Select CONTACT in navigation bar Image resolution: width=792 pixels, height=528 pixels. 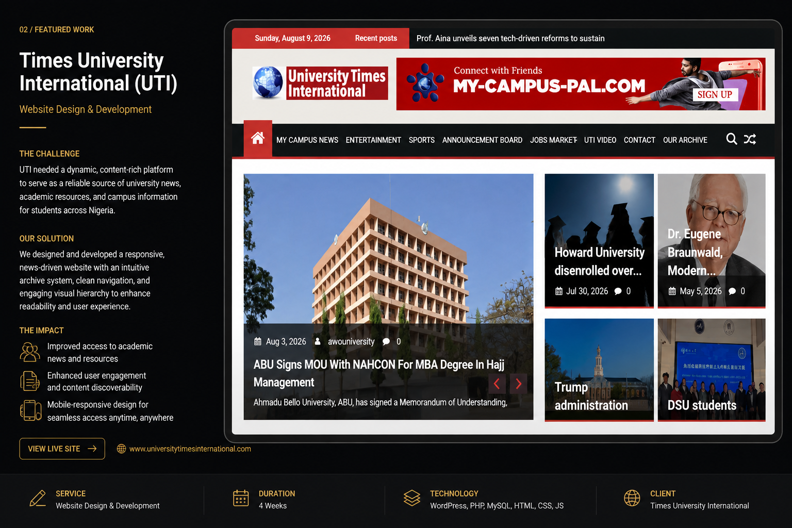tap(639, 140)
